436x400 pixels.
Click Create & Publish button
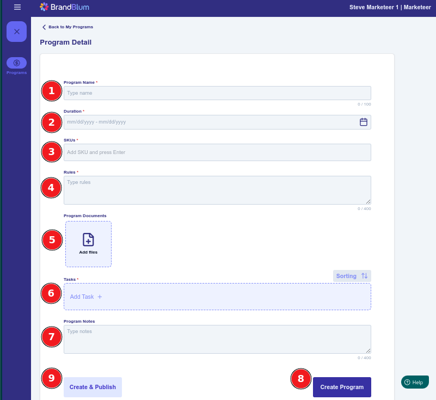pyautogui.click(x=93, y=387)
